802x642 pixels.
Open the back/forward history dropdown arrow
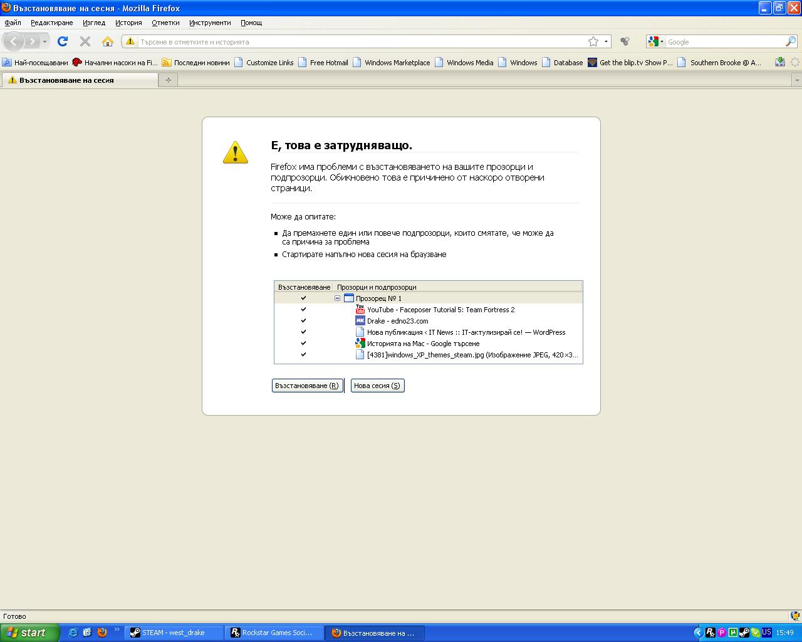coord(44,42)
